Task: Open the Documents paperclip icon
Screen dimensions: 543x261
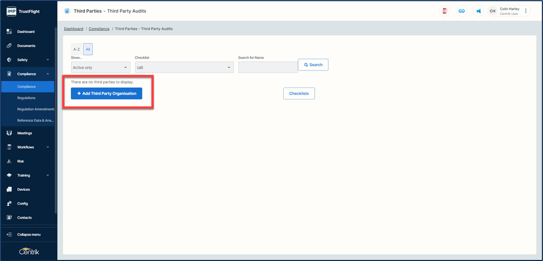Action: coord(9,46)
